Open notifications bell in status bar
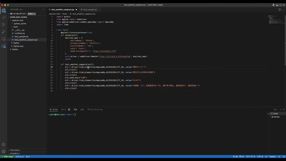The height and width of the screenshot is (161, 286). (284, 157)
